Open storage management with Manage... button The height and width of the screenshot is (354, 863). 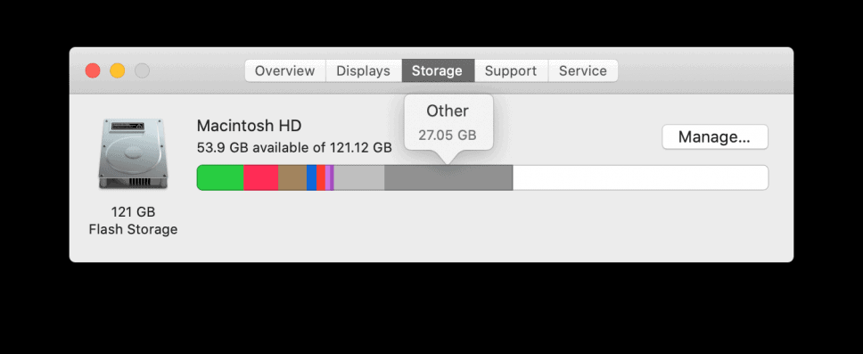[714, 136]
